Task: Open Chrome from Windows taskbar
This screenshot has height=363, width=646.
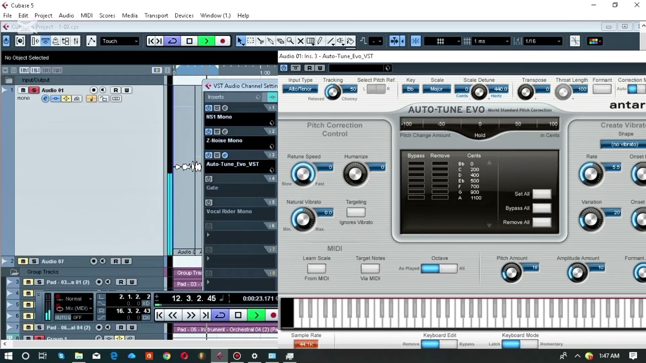Action: [167, 356]
